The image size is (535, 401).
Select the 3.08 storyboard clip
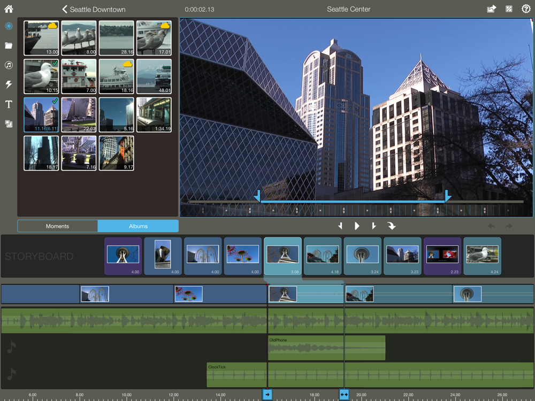point(282,256)
